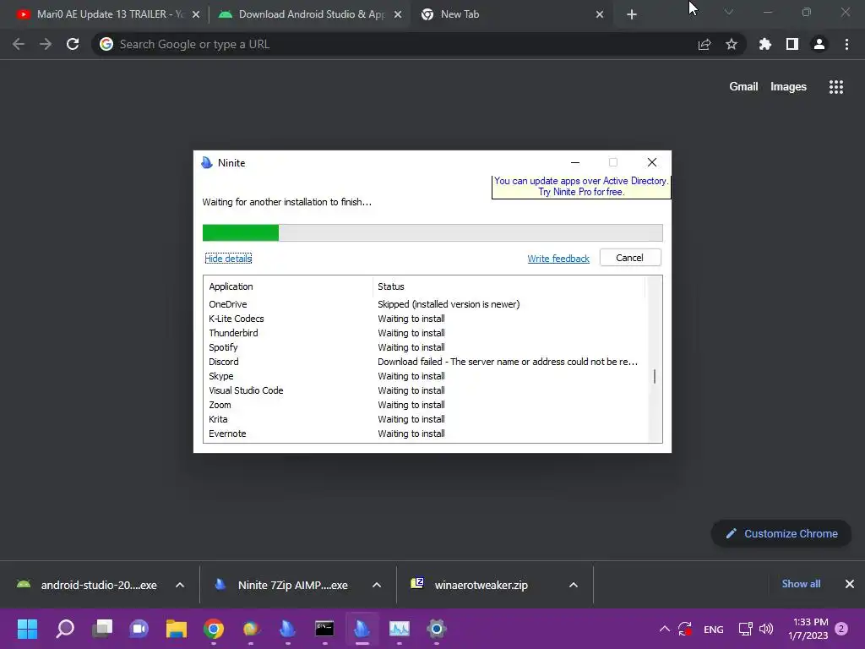Open taskbar Search magnifier
This screenshot has width=865, height=649.
coord(64,629)
